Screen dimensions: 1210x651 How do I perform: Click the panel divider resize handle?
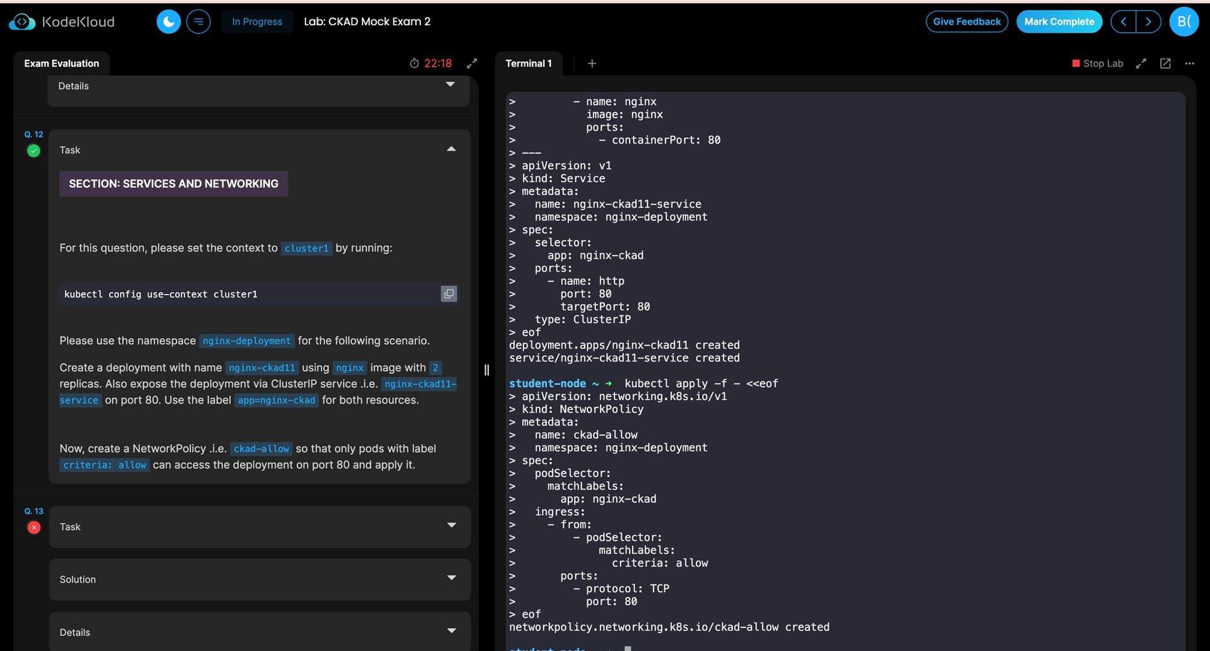(487, 370)
